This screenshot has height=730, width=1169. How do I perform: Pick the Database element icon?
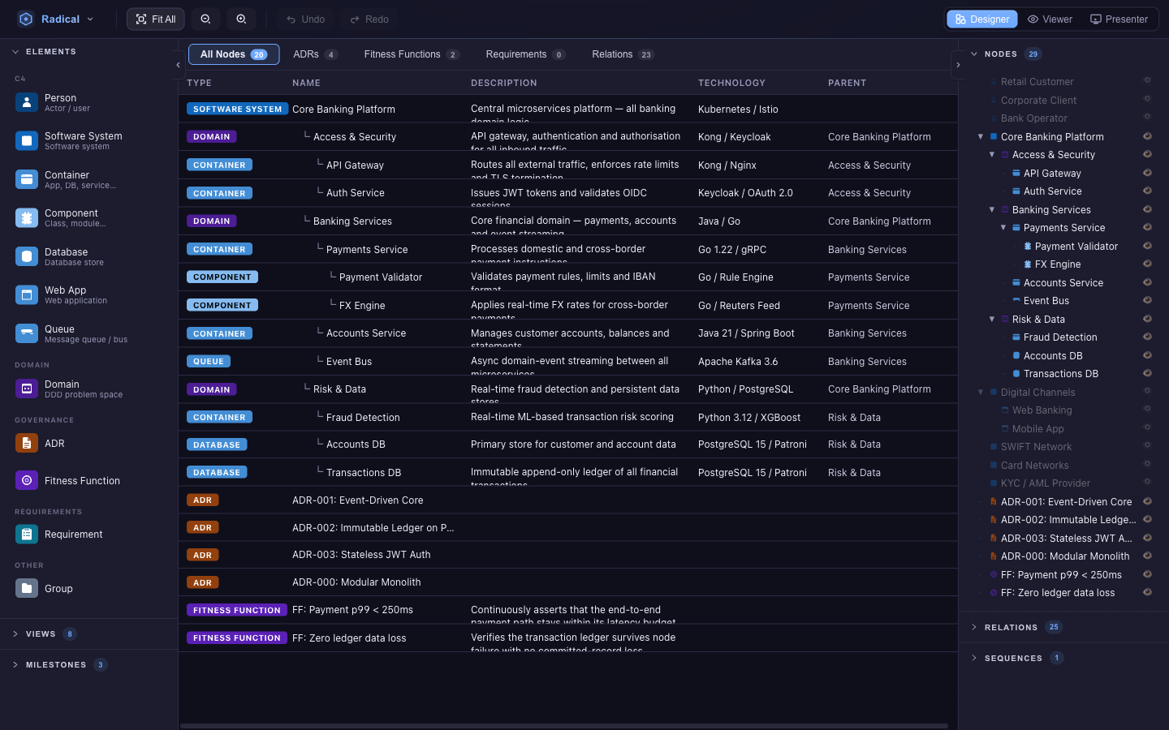pyautogui.click(x=27, y=256)
